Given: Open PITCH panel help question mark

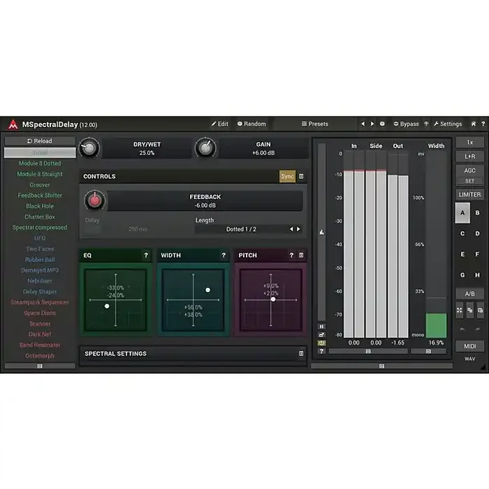Looking at the screenshot, I should click(291, 255).
